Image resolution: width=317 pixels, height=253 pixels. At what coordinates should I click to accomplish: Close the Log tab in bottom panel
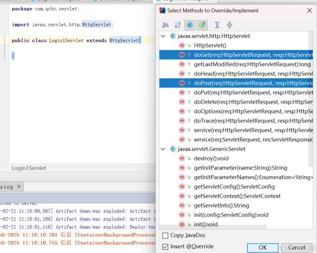coord(19,187)
